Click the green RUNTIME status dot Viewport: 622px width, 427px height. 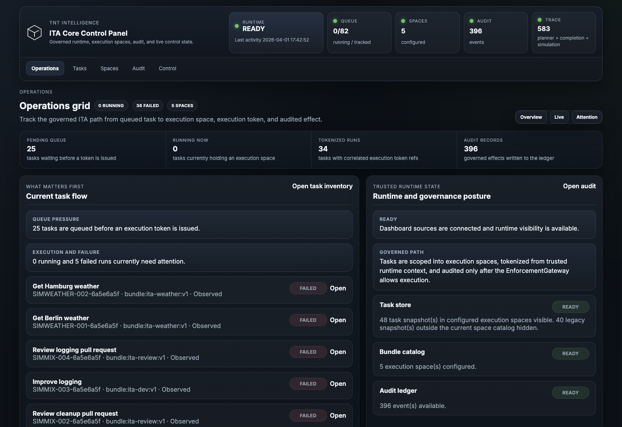236,26
